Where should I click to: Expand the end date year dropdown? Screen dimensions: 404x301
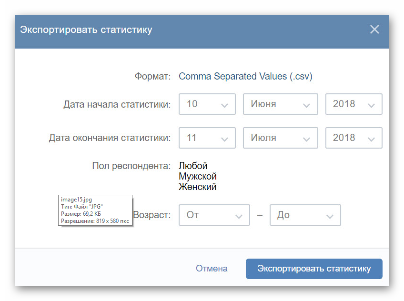(x=353, y=138)
